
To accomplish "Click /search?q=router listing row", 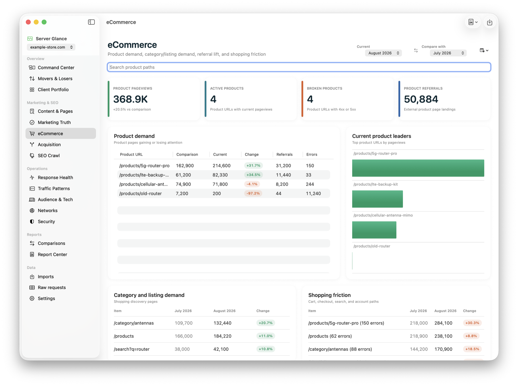I will tap(202, 349).
